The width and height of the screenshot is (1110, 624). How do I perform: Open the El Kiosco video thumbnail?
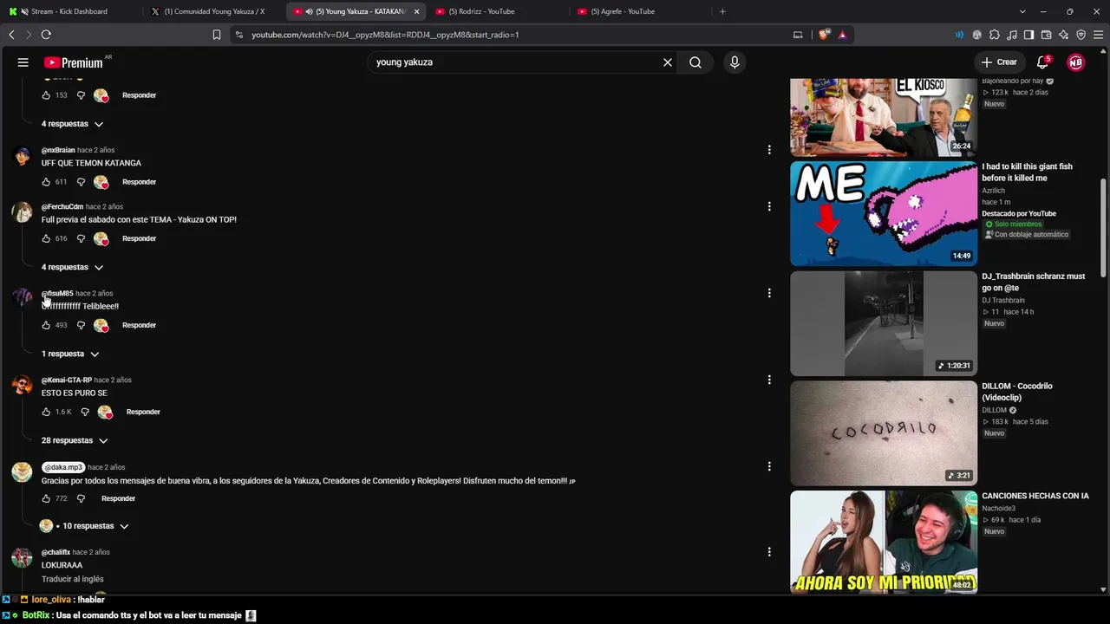(x=884, y=117)
